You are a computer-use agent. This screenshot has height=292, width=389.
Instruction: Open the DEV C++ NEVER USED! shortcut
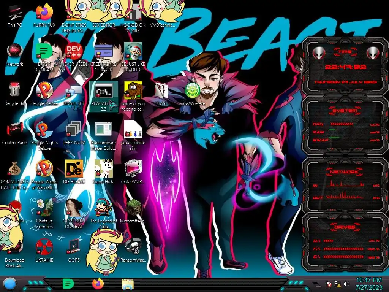click(x=74, y=55)
